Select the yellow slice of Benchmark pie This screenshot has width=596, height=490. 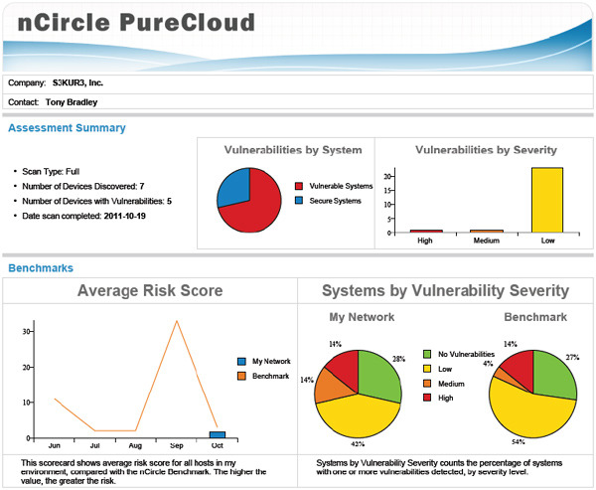click(530, 414)
